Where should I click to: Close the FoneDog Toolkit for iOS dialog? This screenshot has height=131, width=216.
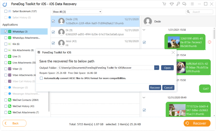tap(173, 52)
